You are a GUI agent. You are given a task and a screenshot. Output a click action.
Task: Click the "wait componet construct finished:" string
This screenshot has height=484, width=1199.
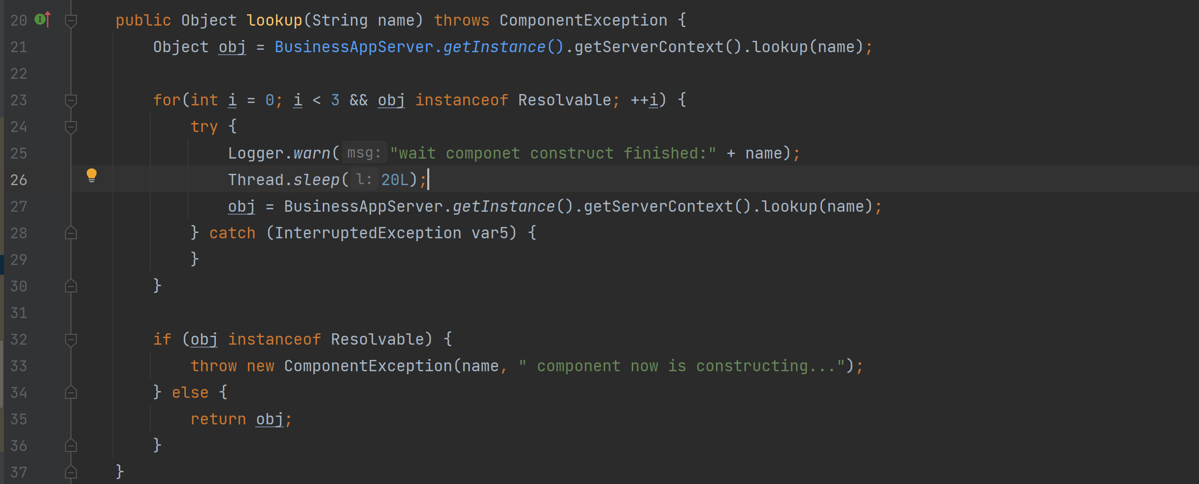point(553,154)
